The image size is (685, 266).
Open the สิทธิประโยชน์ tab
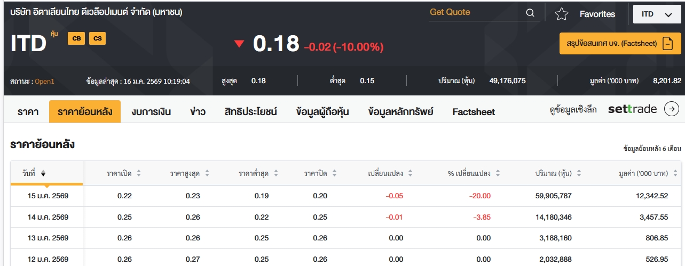[x=251, y=112]
